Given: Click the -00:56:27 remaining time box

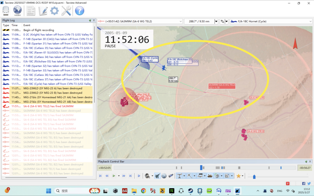Looking at the screenshot, I should 305,168.
